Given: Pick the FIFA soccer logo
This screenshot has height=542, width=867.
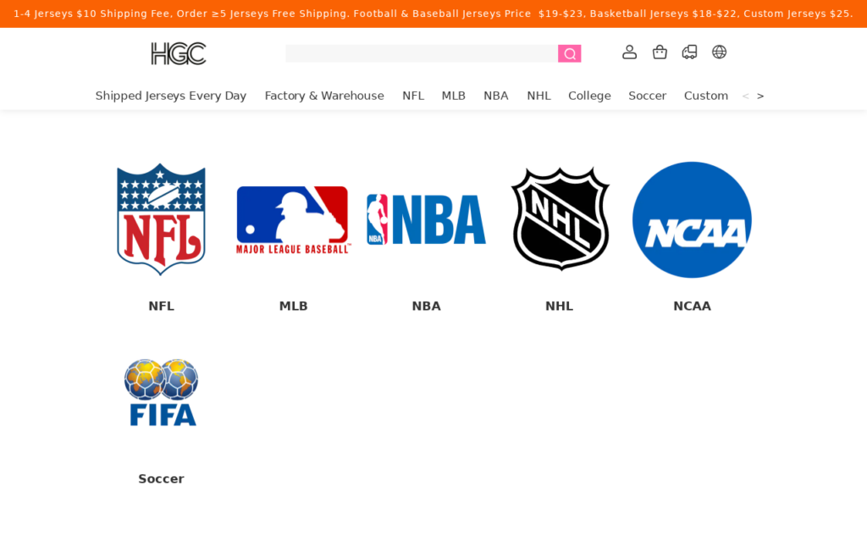Looking at the screenshot, I should 161,392.
